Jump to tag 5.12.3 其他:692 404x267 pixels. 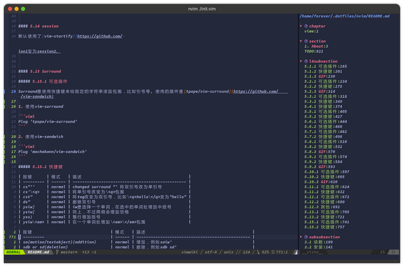322,207
